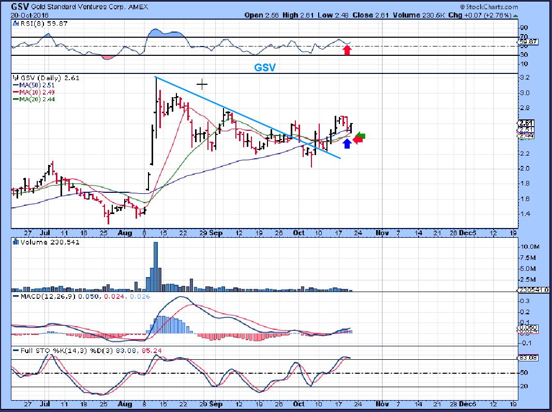The height and width of the screenshot is (412, 552).
Task: Click the red 0.024 MACD signal value
Action: 114,297
